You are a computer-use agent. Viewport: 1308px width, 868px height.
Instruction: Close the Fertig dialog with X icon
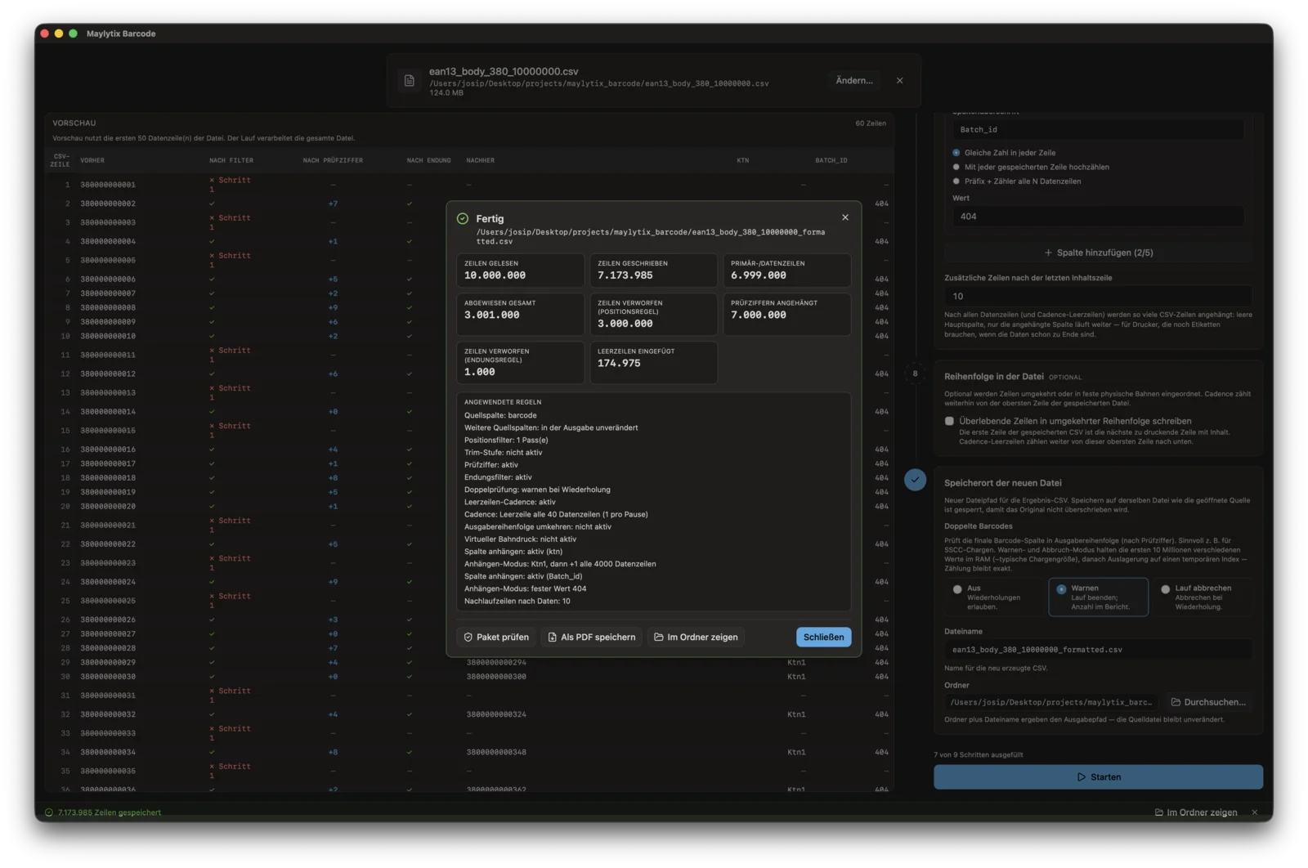pyautogui.click(x=845, y=217)
